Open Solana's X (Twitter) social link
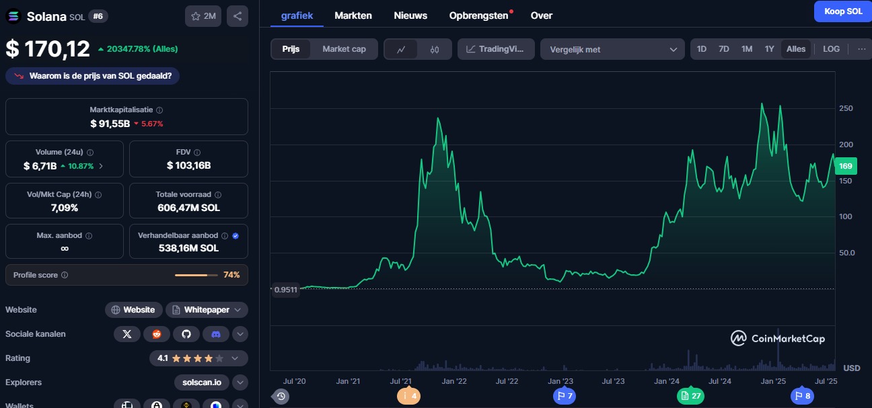872x408 pixels. (x=127, y=333)
